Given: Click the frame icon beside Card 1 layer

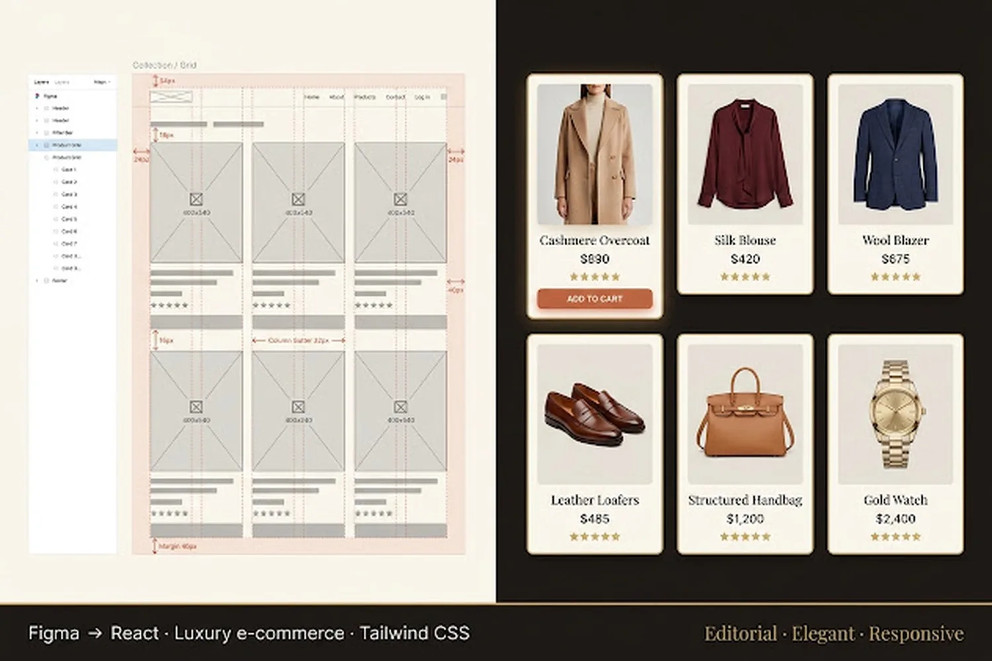Looking at the screenshot, I should point(56,170).
